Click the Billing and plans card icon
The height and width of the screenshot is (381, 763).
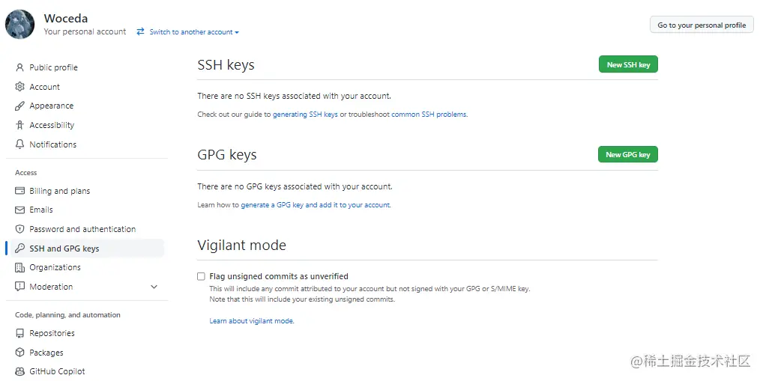(x=20, y=191)
